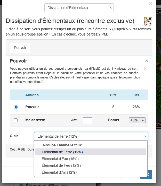
Task: Open the Bonus +0% dropdown
Action: tap(137, 120)
